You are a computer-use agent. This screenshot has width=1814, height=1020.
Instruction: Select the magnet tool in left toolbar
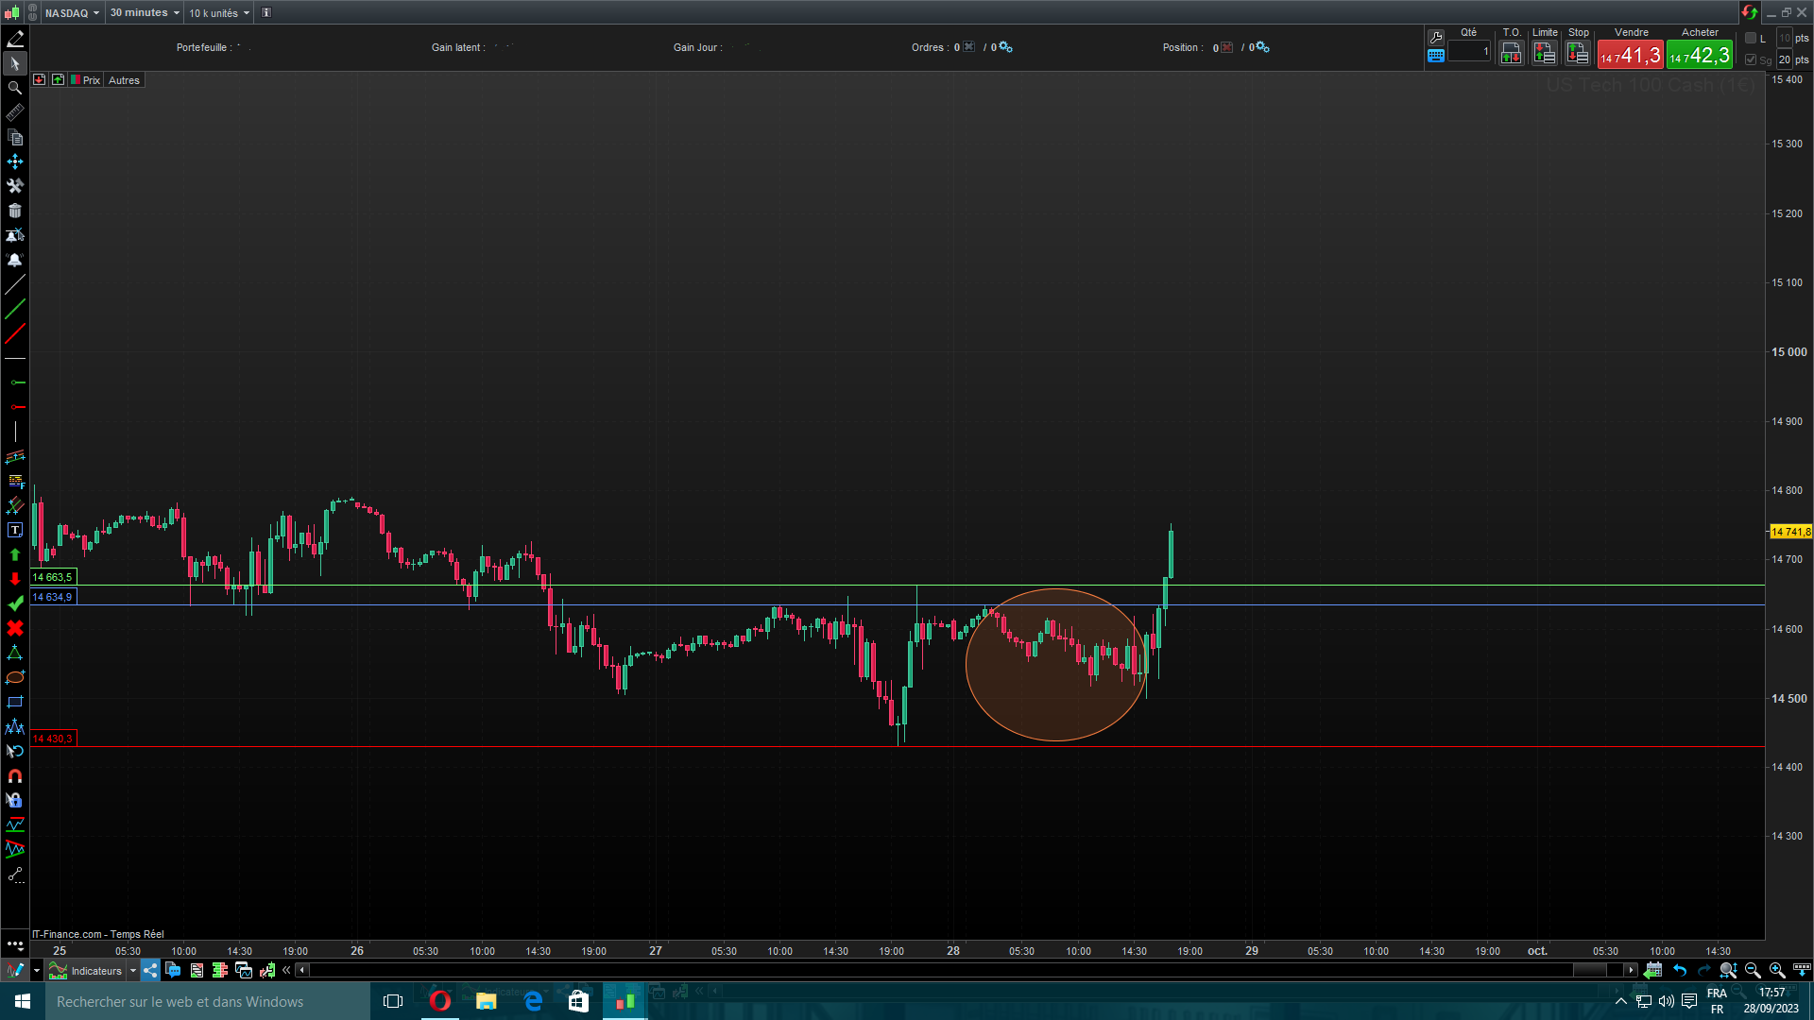point(15,776)
